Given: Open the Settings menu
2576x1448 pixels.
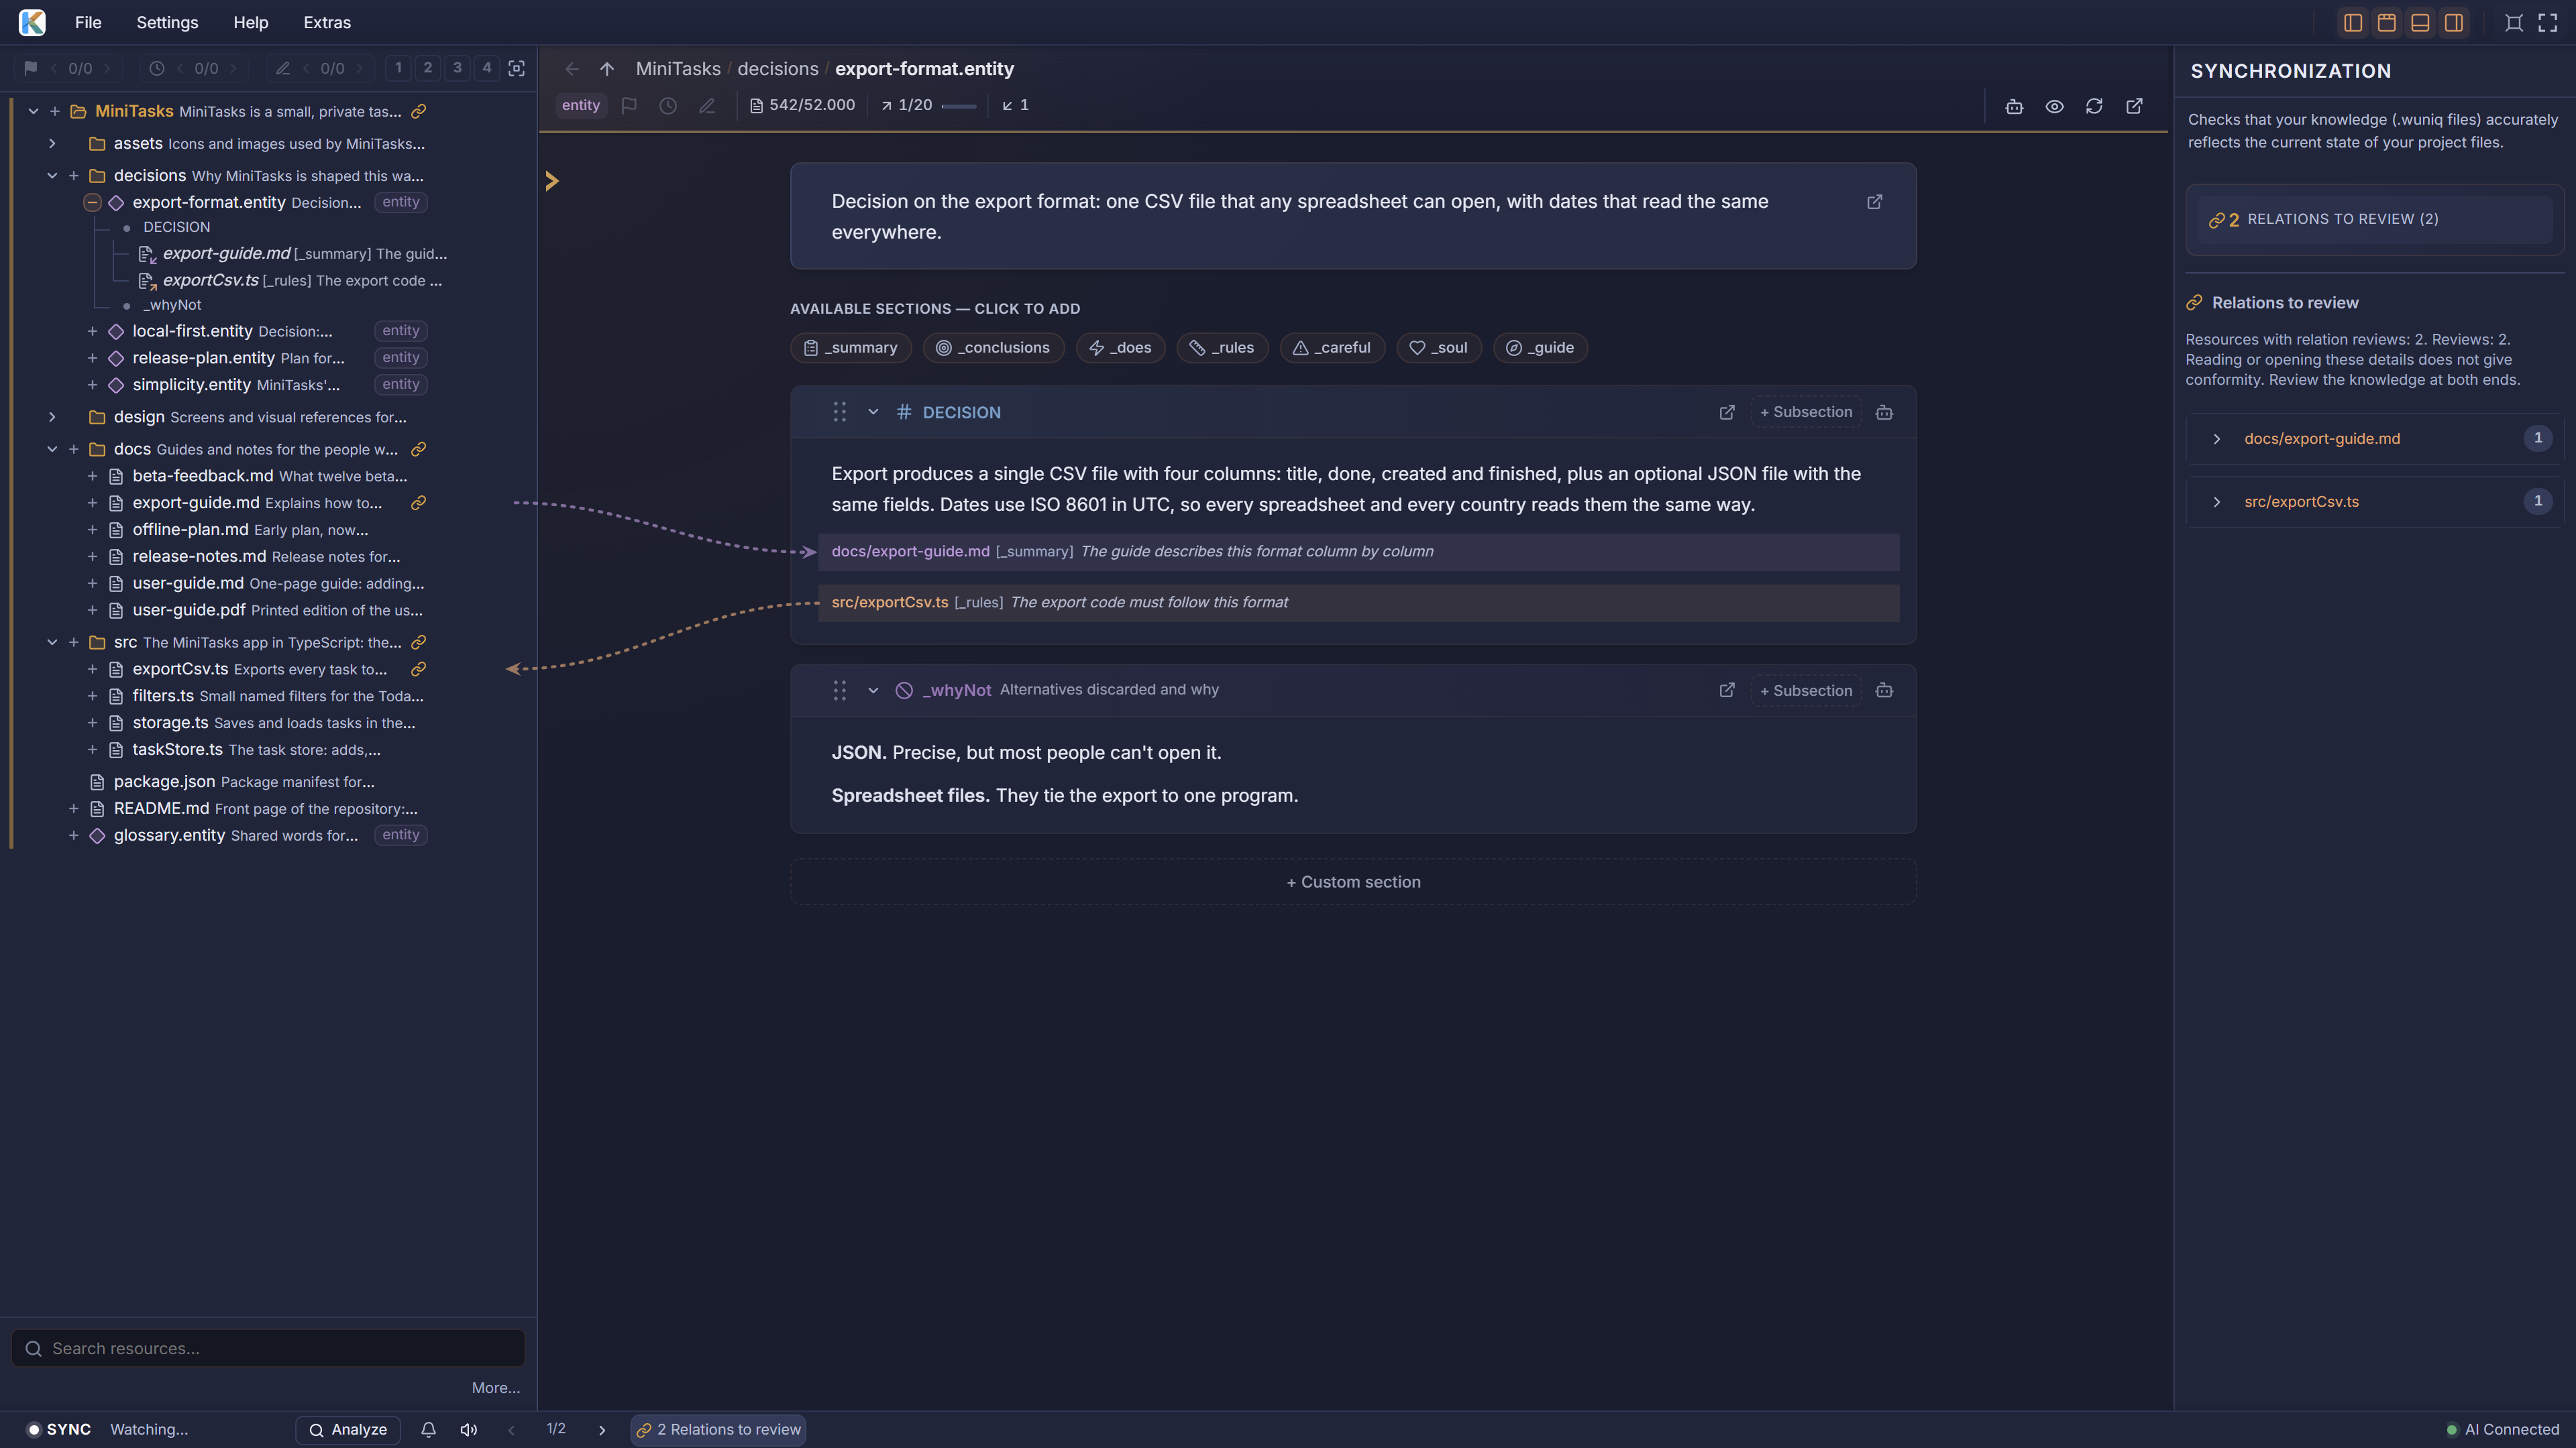Looking at the screenshot, I should point(167,22).
